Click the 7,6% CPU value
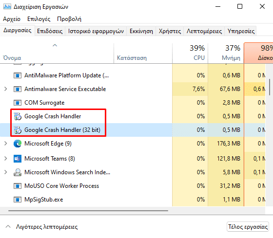The width and height of the screenshot is (273, 238). [x=198, y=89]
